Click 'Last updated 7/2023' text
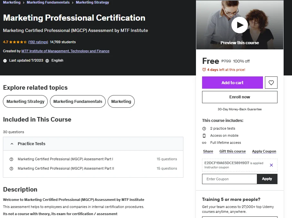 (26, 61)
